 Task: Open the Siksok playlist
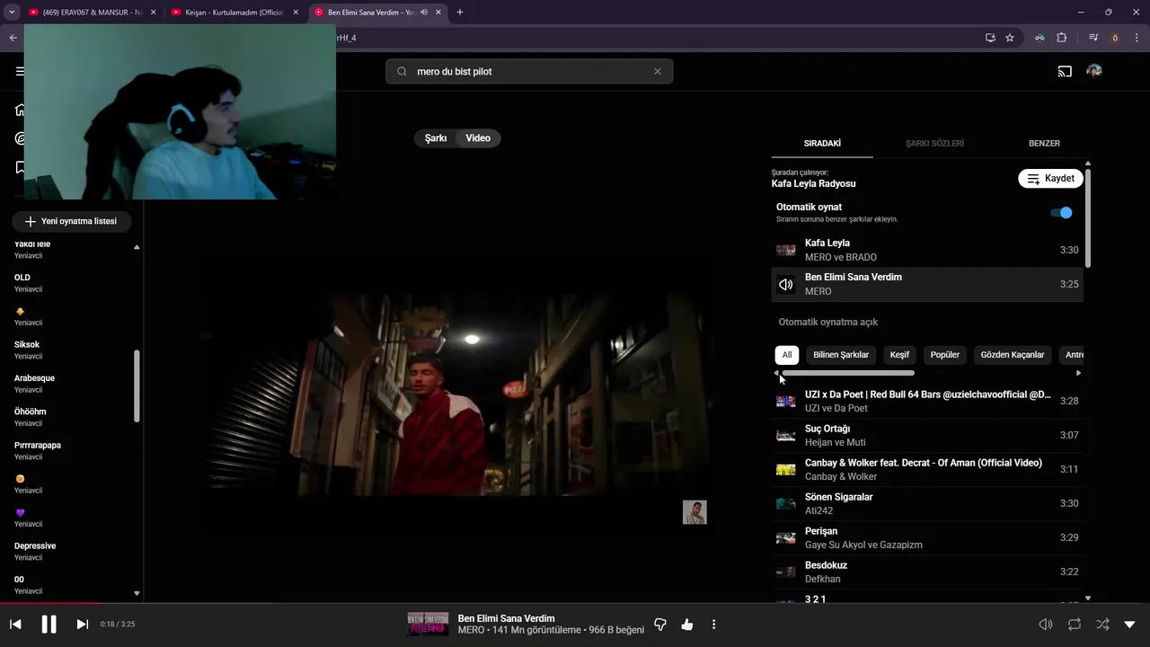point(72,350)
